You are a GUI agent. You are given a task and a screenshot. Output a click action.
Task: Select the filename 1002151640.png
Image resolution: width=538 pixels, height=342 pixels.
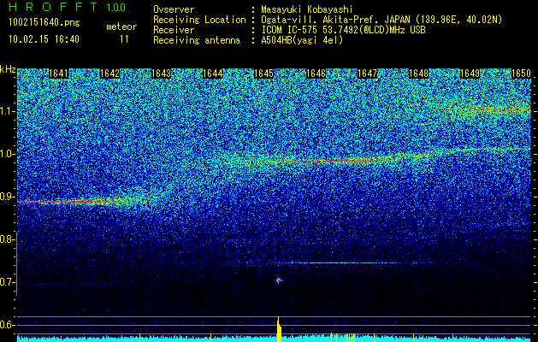point(44,22)
